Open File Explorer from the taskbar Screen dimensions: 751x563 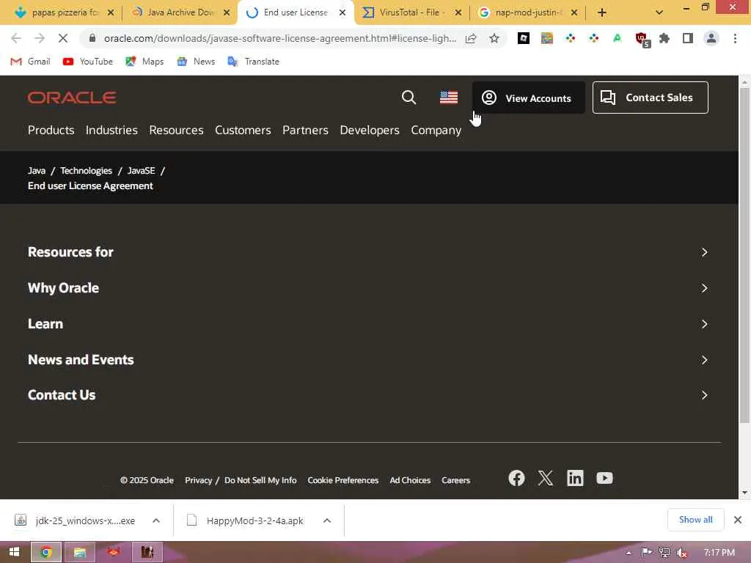79,552
